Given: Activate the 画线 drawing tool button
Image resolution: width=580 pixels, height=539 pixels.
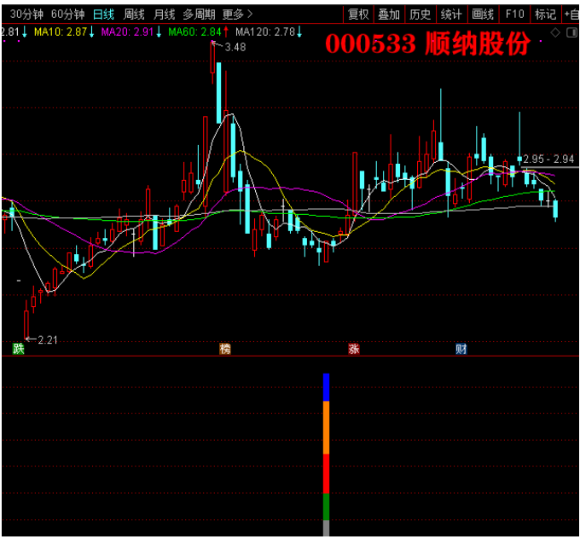Looking at the screenshot, I should tap(483, 14).
